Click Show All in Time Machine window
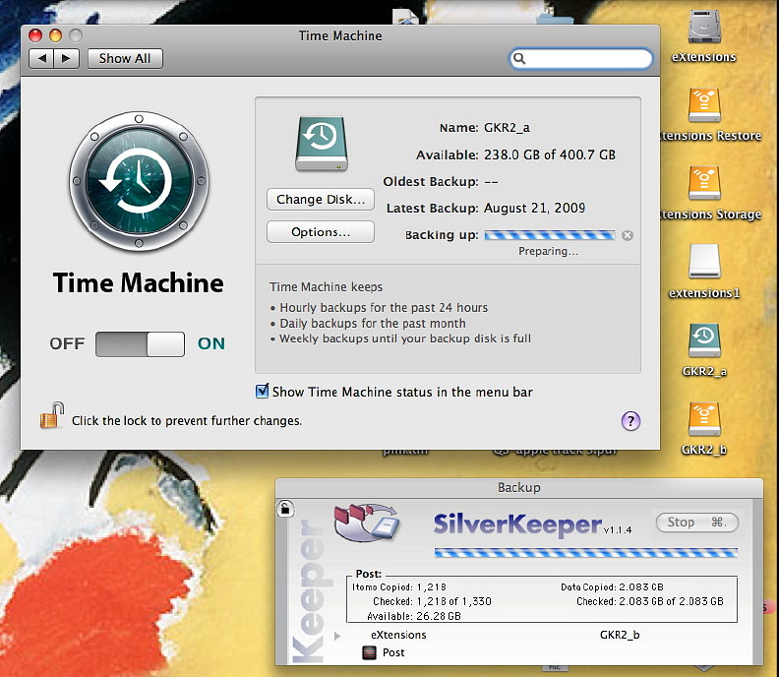This screenshot has width=779, height=677. [125, 59]
